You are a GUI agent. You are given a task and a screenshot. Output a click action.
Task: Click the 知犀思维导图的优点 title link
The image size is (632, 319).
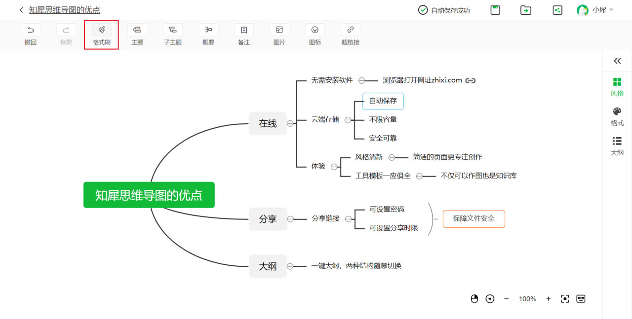tap(65, 10)
